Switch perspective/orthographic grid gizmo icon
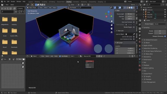This screenshot has height=94, width=167. [111, 32]
